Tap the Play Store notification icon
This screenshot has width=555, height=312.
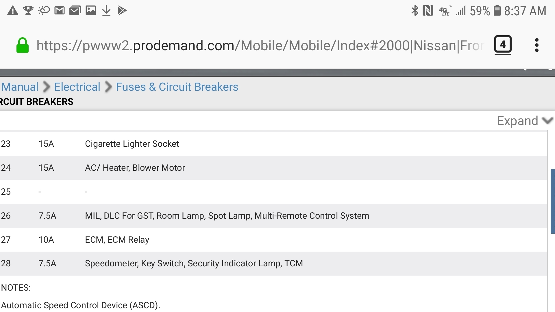(122, 11)
